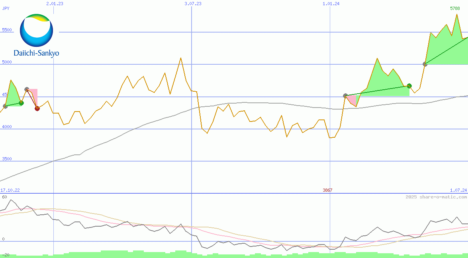Select the JPY currency label
Screen dimensions: 468x258
click(x=6, y=8)
